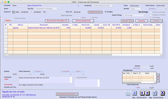Click the Fecha Factura date field
168x99 pixels.
pyautogui.click(x=161, y=6)
